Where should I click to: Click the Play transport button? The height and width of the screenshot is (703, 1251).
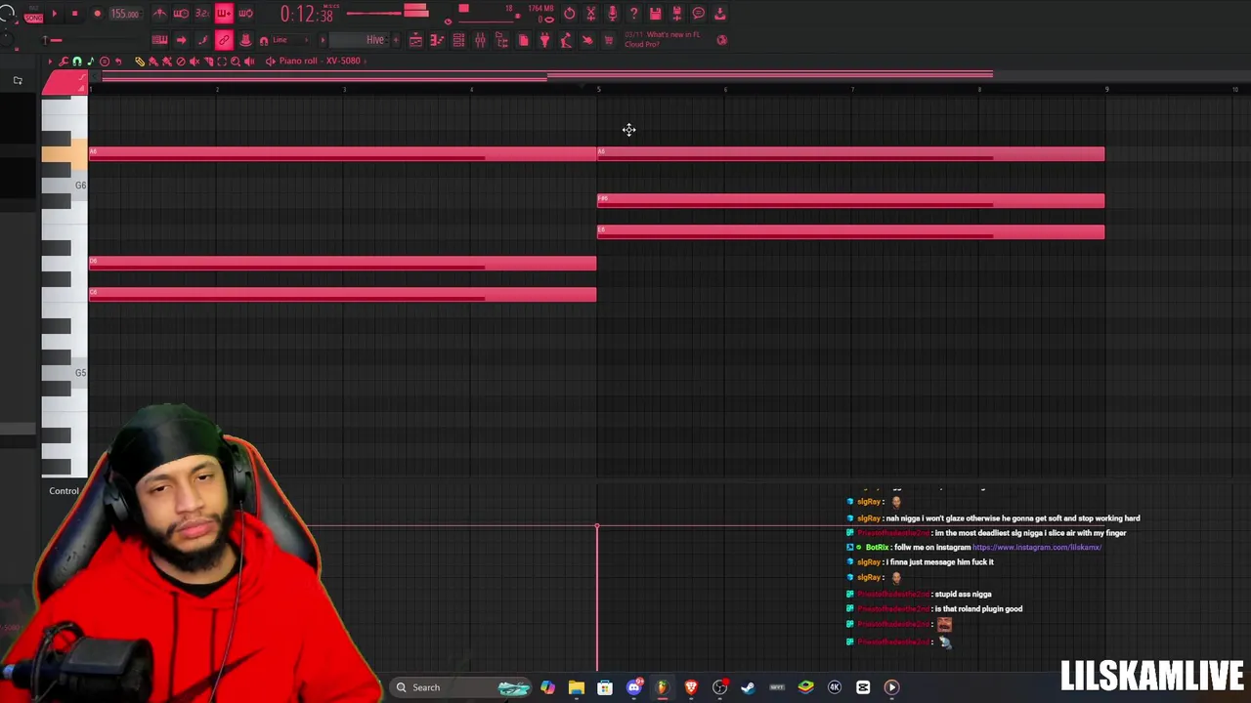point(55,14)
